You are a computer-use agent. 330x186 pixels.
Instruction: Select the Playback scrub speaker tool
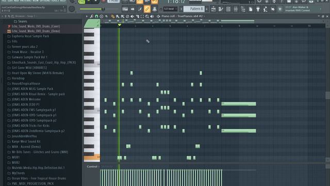point(152,16)
